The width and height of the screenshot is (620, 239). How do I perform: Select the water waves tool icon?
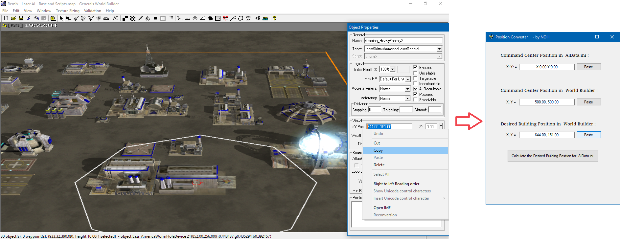[x=116, y=18]
